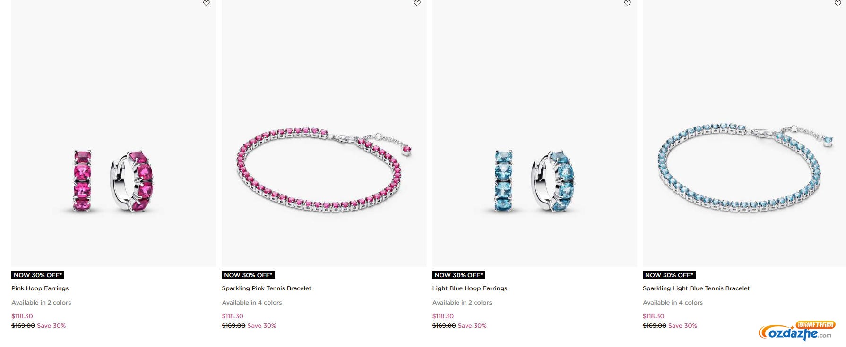Screen dimensions: 846x347
Task: Click NOW 30% OFF badge under blue bracelet
Action: [669, 275]
